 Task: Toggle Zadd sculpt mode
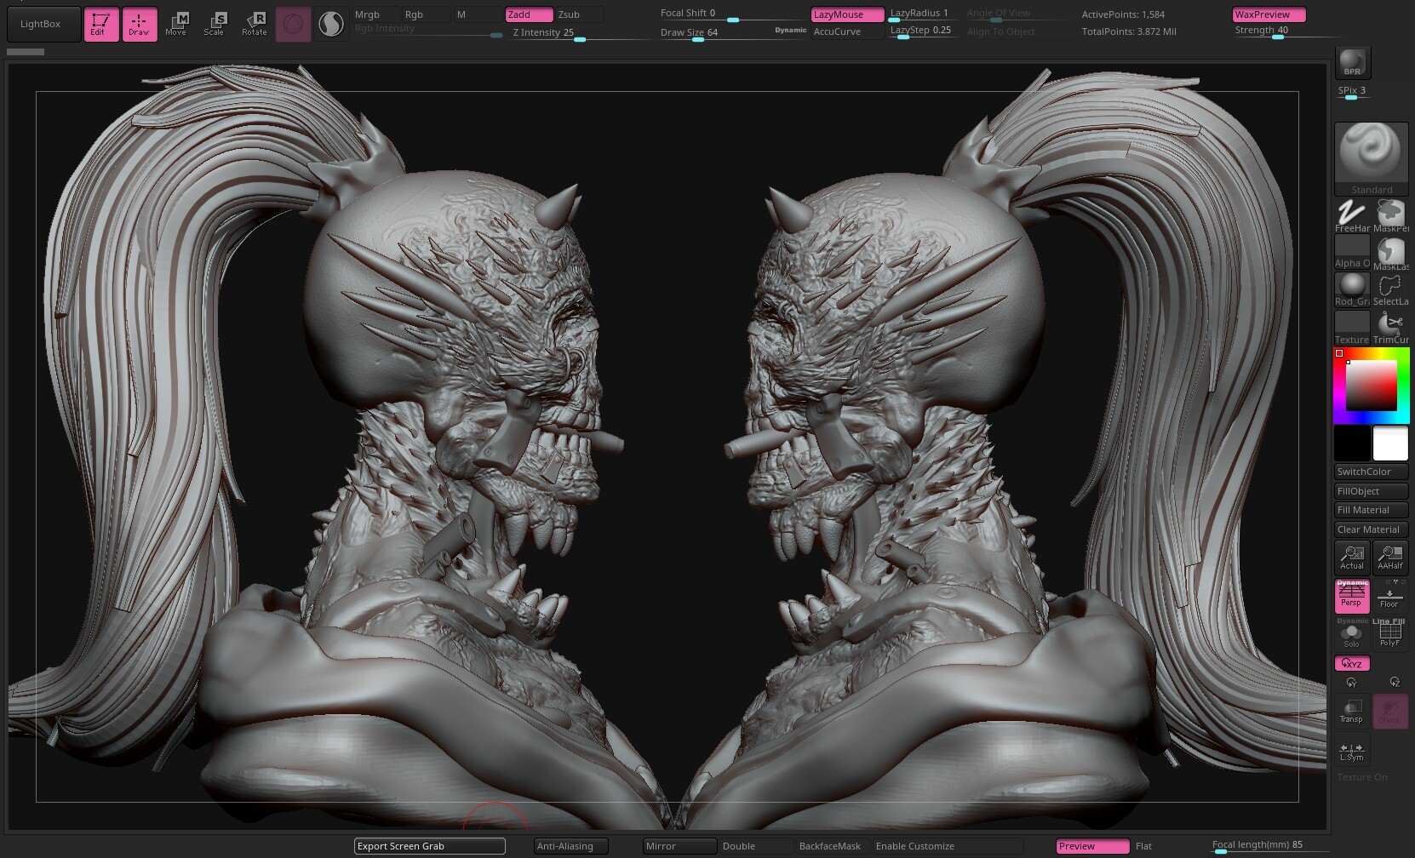pyautogui.click(x=529, y=14)
